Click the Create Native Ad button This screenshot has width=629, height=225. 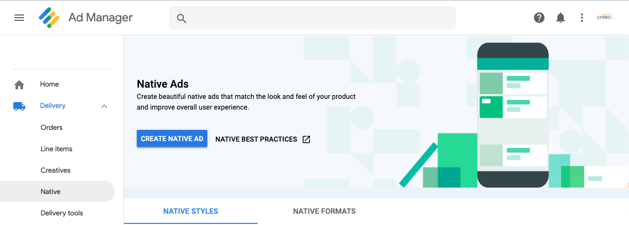pyautogui.click(x=172, y=138)
